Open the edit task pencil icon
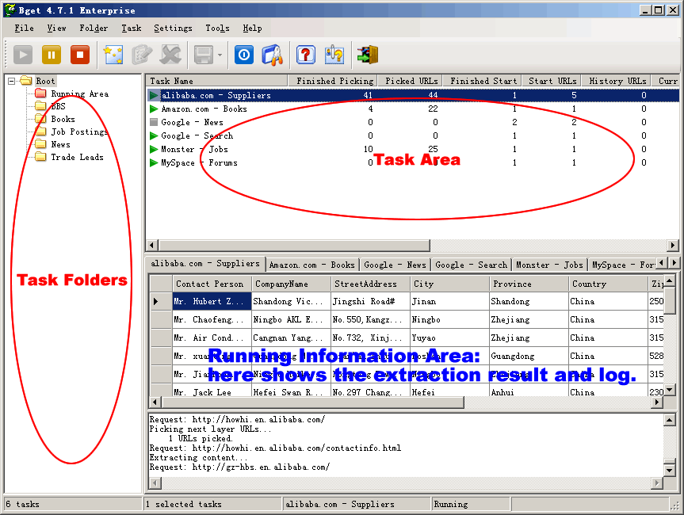Screen dimensions: 684x515 click(142, 55)
